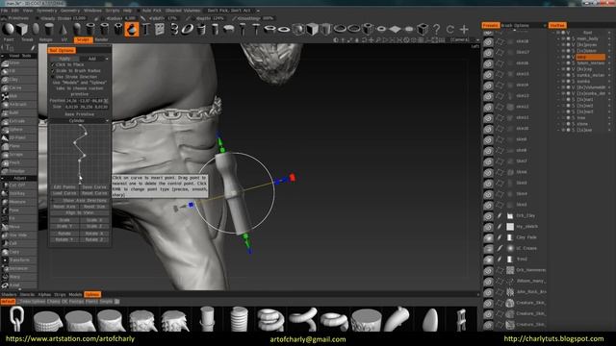Pick the ribbed cylinder spline thumbnail

pos(239,318)
